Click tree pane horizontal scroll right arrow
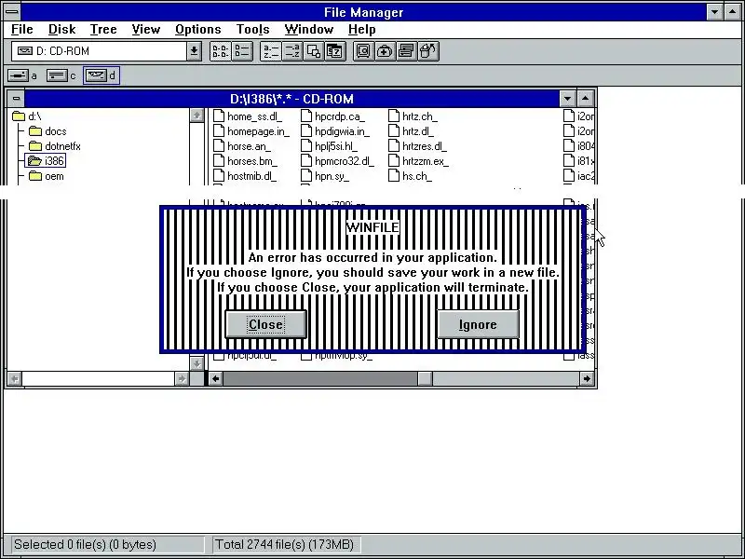 (x=182, y=378)
